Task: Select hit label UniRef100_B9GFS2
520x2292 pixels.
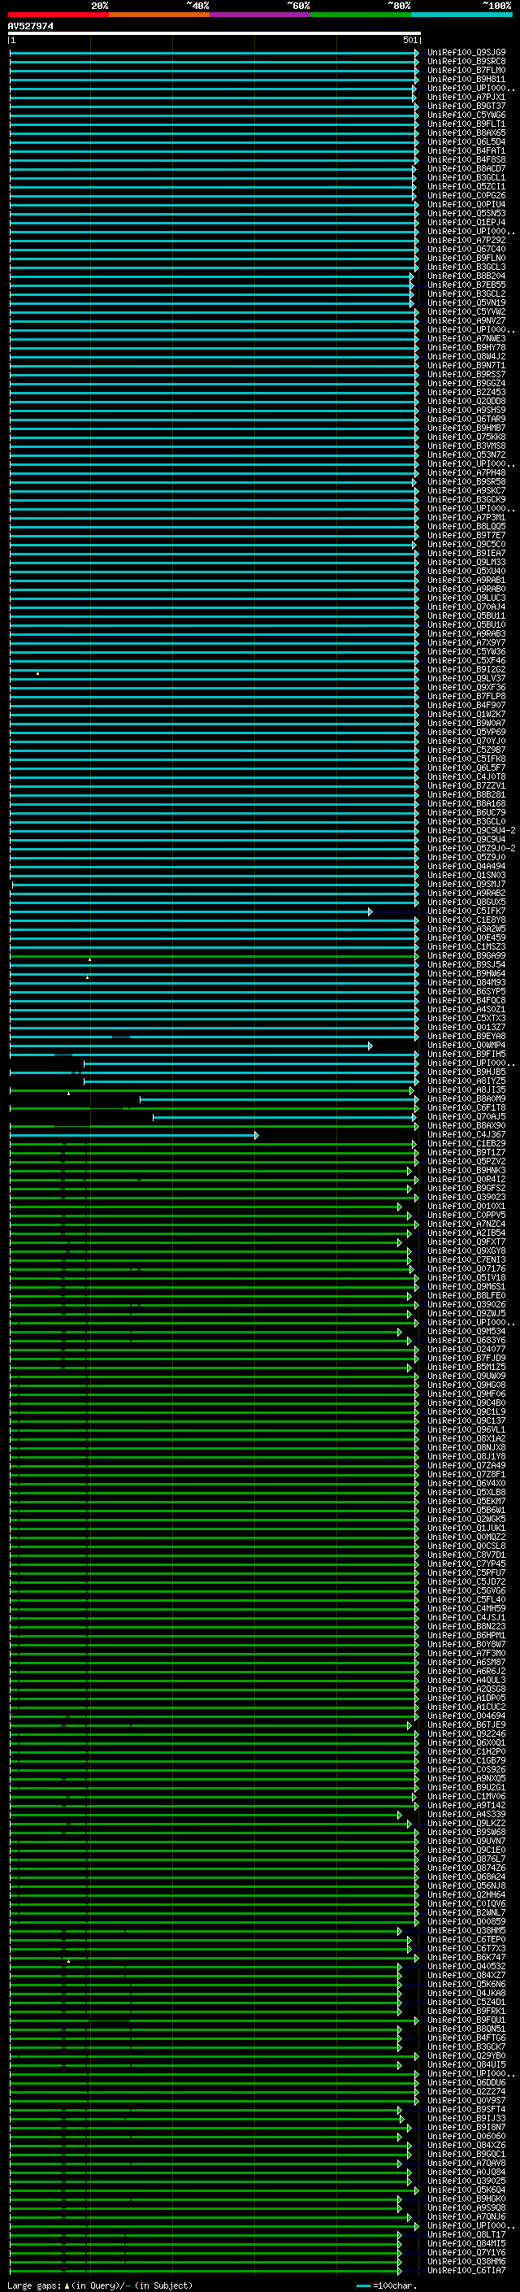Action: 466,1189
